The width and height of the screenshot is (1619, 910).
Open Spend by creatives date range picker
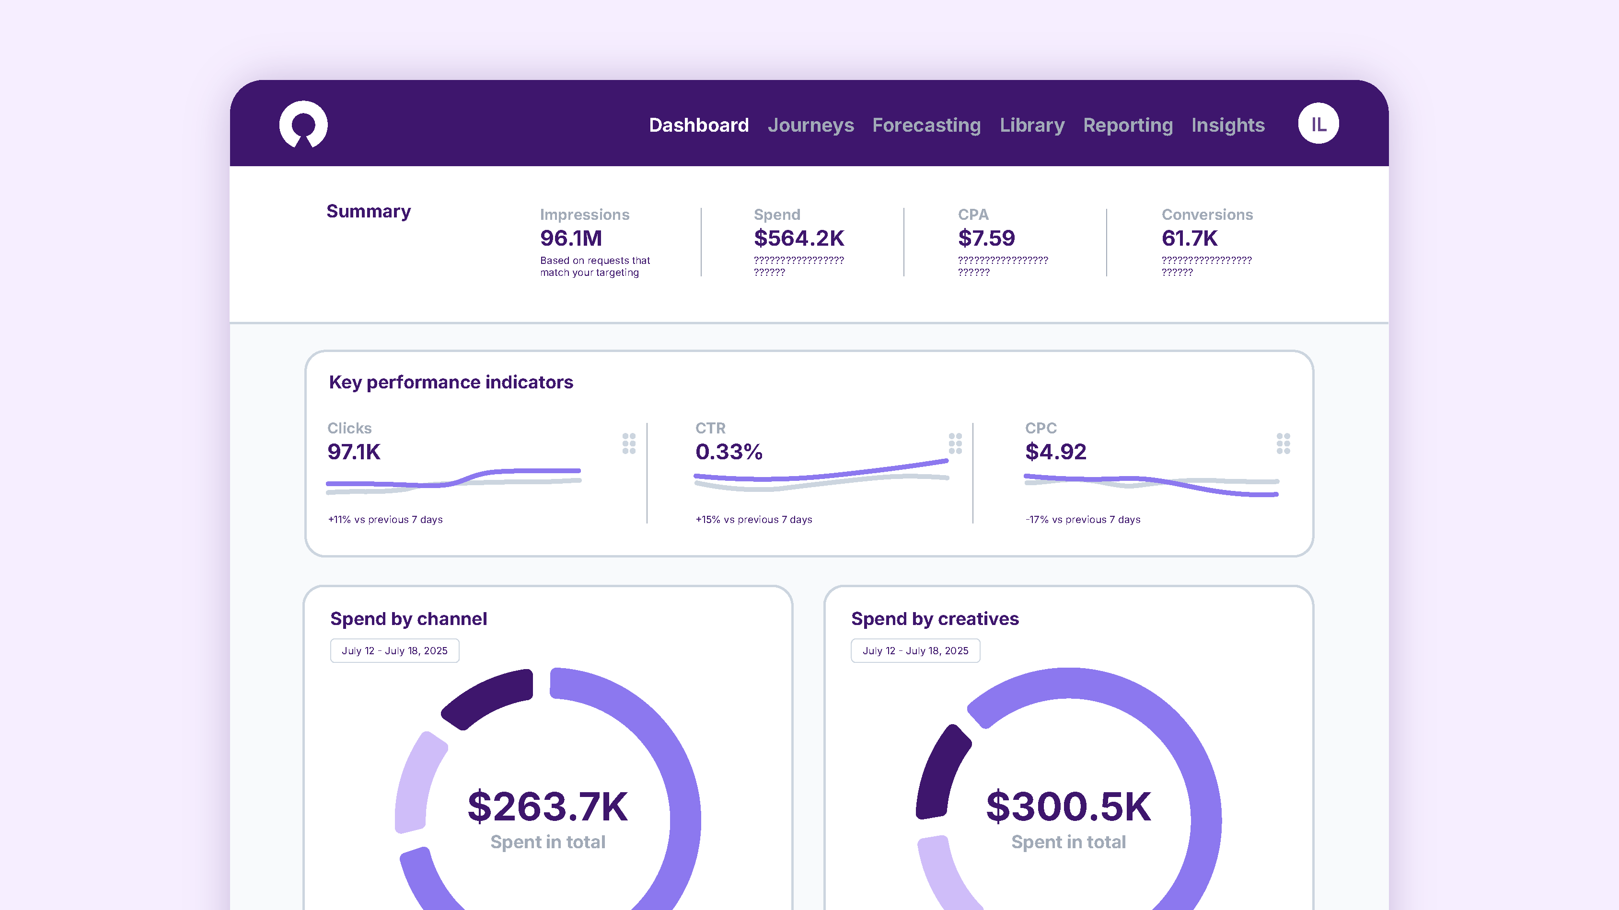pyautogui.click(x=915, y=650)
